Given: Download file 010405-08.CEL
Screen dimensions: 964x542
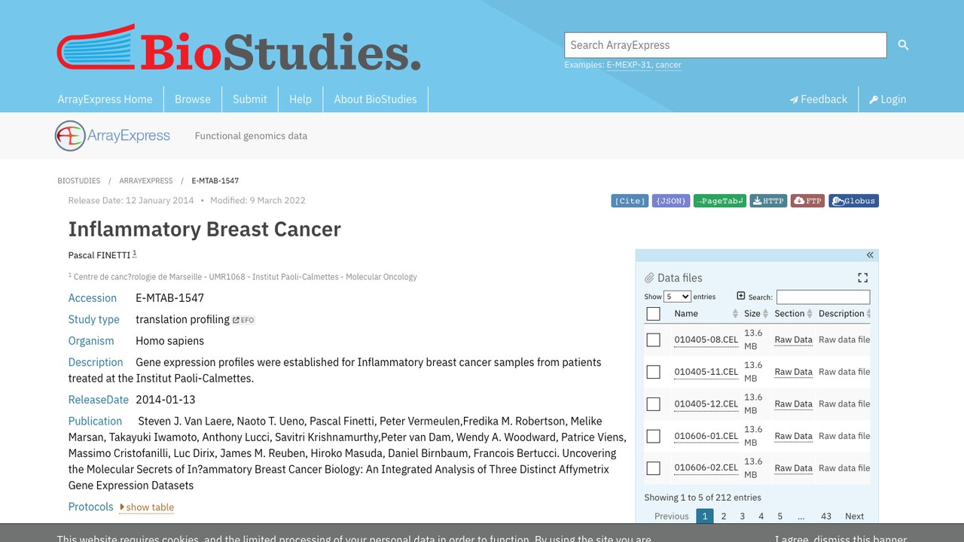Looking at the screenshot, I should [706, 340].
